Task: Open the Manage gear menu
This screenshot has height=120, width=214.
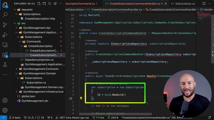Action: tap(5, 110)
